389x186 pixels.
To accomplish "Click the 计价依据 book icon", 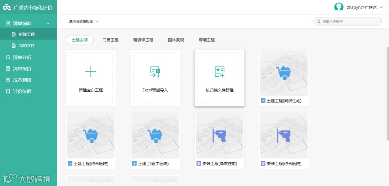I will coord(8,91).
